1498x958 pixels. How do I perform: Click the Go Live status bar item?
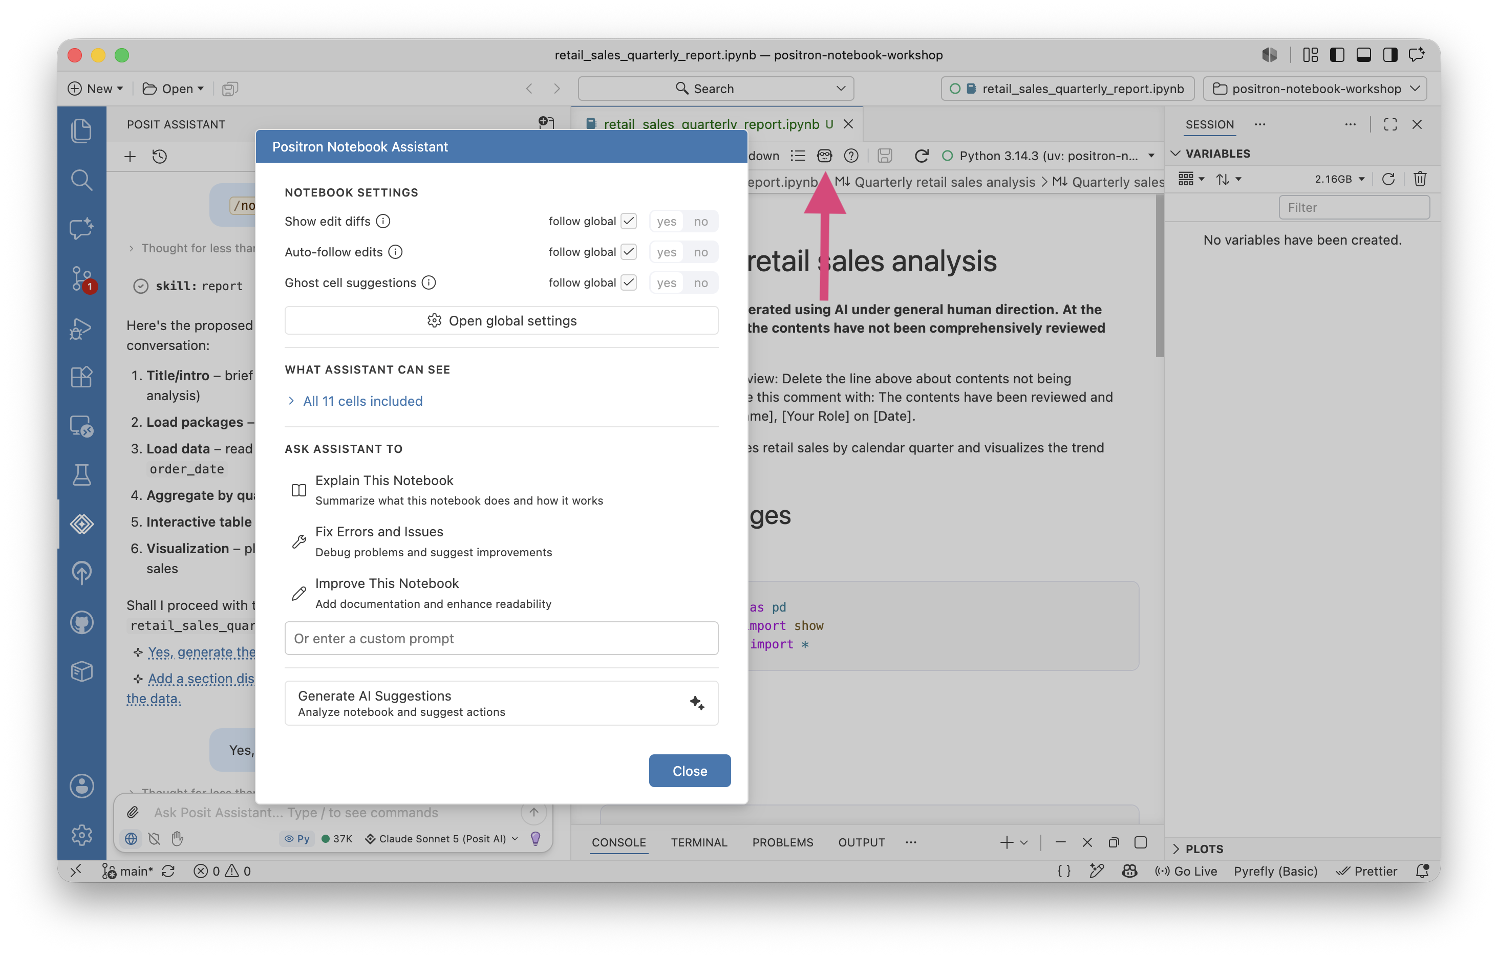[1186, 871]
